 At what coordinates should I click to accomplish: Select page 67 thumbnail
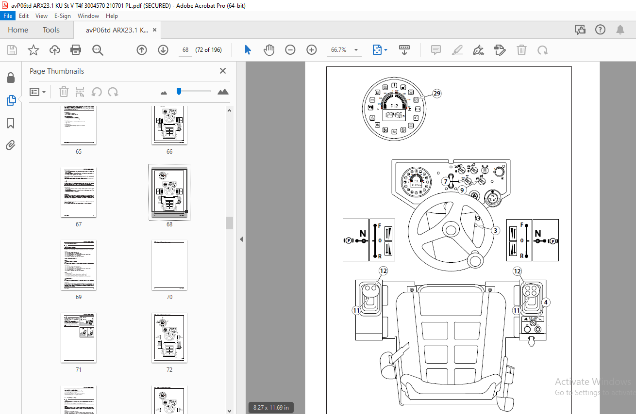[x=79, y=192]
